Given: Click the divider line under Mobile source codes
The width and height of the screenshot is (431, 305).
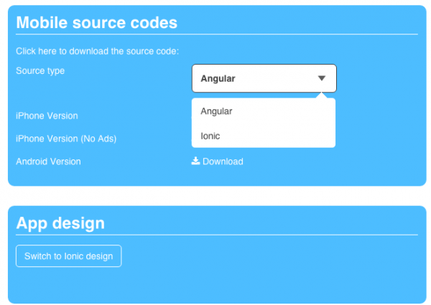Looking at the screenshot, I should [215, 34].
